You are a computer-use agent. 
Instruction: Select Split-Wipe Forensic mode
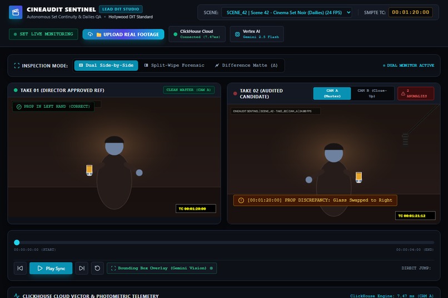tap(174, 65)
